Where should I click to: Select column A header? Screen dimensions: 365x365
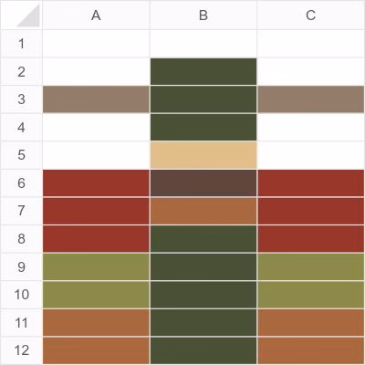coord(96,16)
